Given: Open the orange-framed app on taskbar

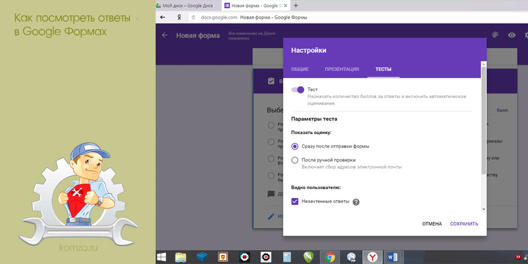Looking at the screenshot, I should pyautogui.click(x=223, y=257).
